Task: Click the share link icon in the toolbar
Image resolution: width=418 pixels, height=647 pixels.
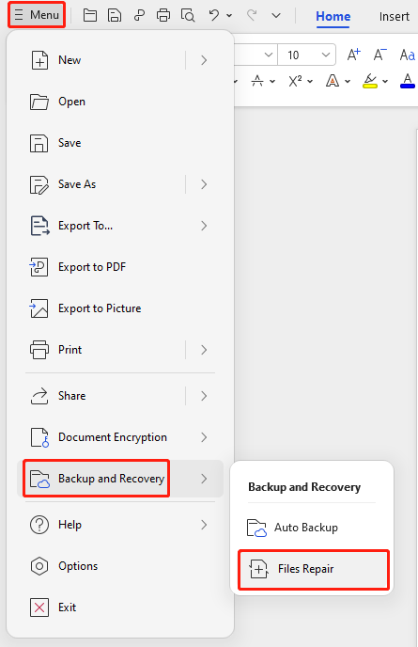Action: pyautogui.click(x=139, y=15)
